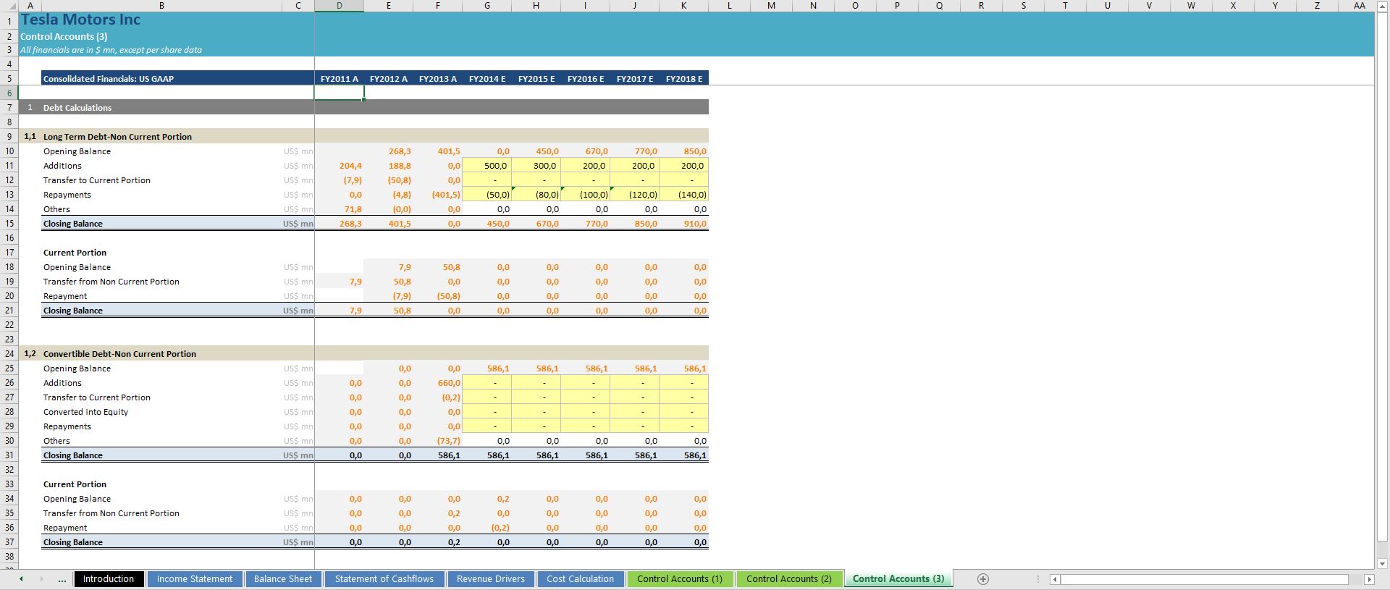This screenshot has height=590, width=1390.
Task: Add a new sheet with the plus button
Action: click(x=982, y=579)
